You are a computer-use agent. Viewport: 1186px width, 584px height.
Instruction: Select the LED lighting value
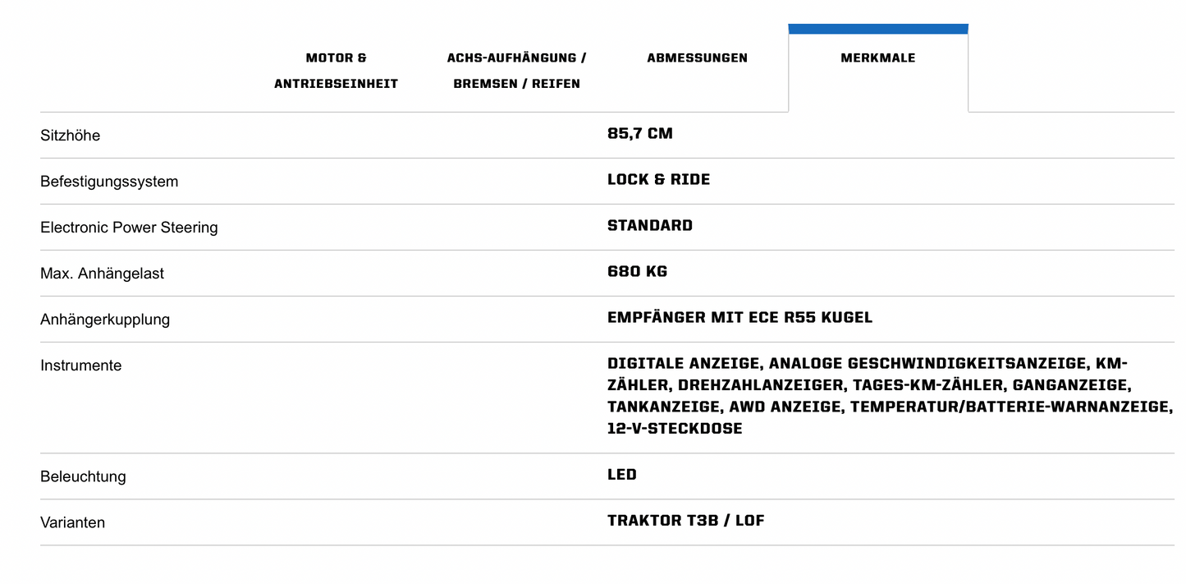coord(622,474)
